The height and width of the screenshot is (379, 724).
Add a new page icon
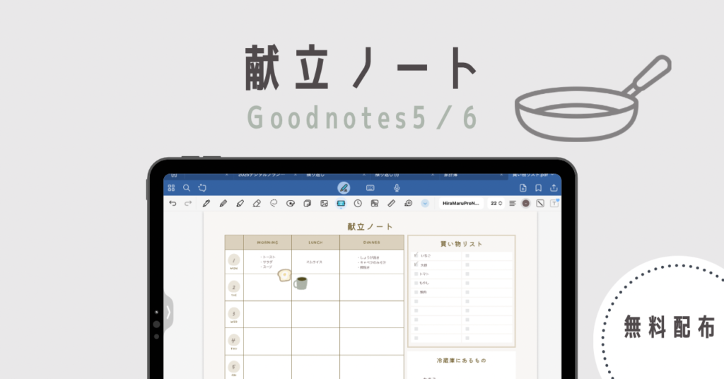(522, 188)
